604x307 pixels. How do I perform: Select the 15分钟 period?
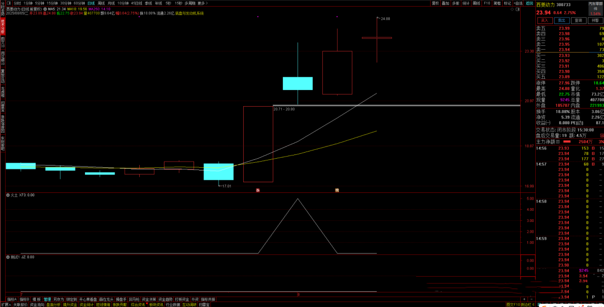pyautogui.click(x=53, y=3)
